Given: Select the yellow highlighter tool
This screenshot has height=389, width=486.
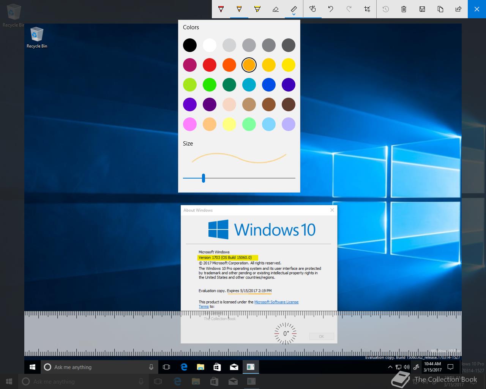Looking at the screenshot, I should point(257,9).
